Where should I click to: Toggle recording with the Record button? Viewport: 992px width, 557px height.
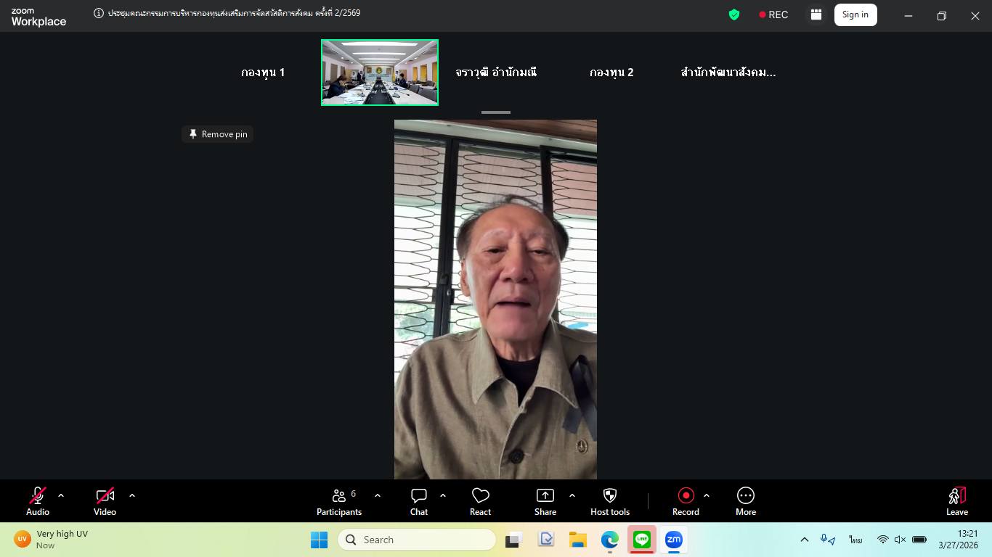[x=686, y=502]
